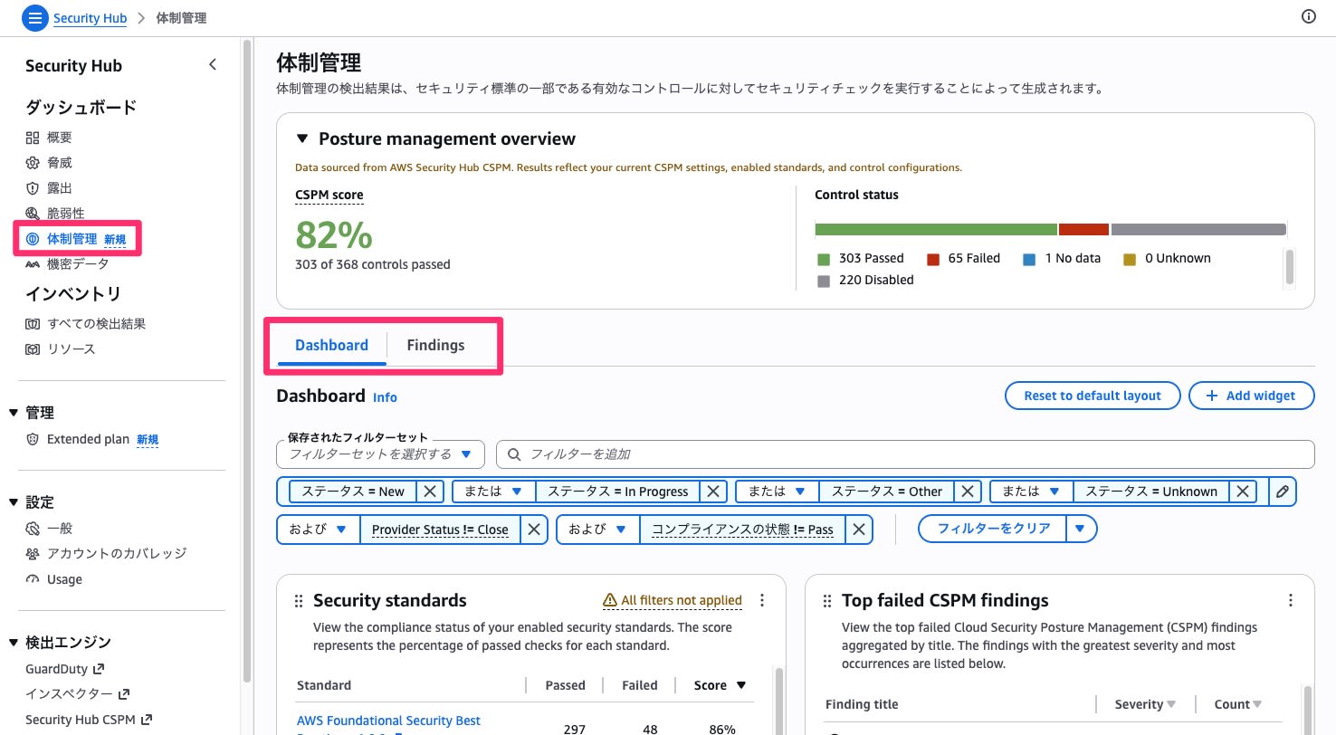
Task: Remove the ステータス = Unknown filter
Action: (x=1244, y=492)
